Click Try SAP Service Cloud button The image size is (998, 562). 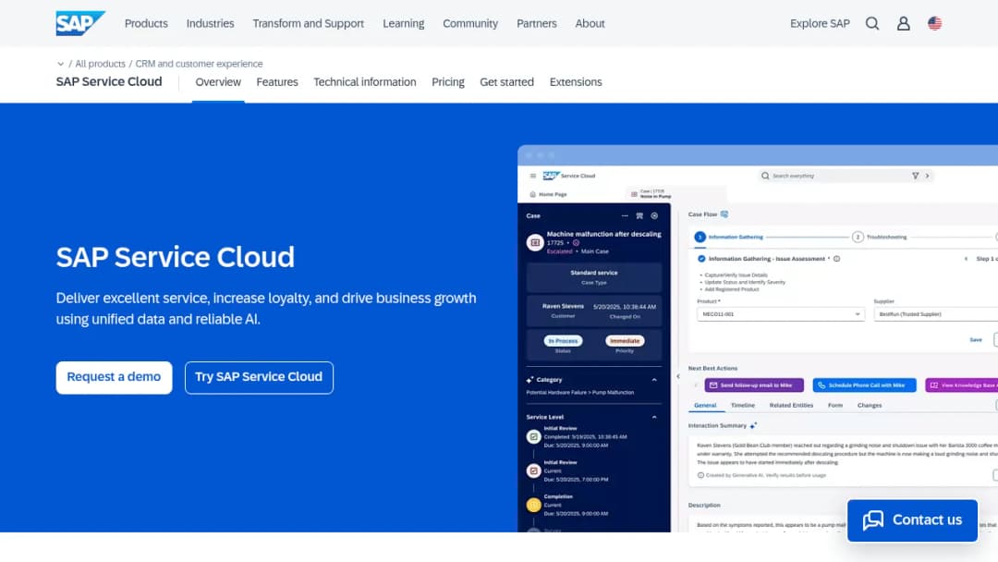[x=259, y=377]
